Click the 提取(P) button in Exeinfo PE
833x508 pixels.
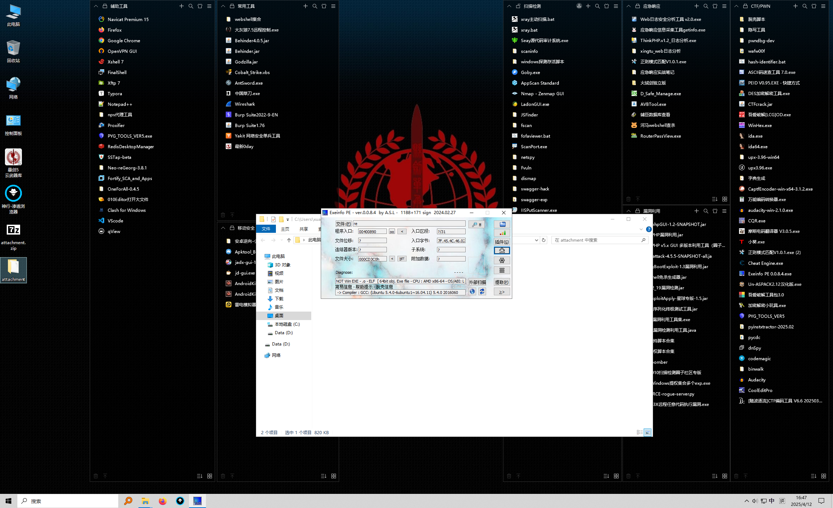[502, 282]
